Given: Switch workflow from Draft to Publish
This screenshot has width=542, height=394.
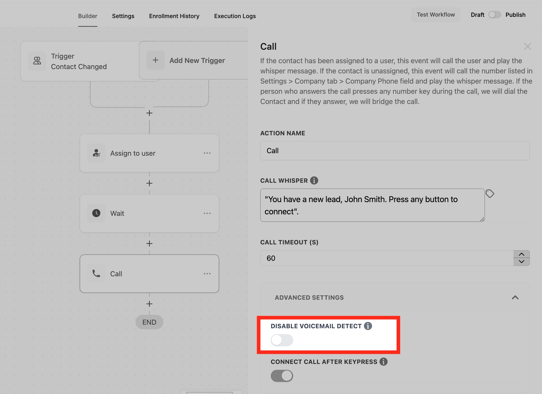Looking at the screenshot, I should (x=495, y=15).
